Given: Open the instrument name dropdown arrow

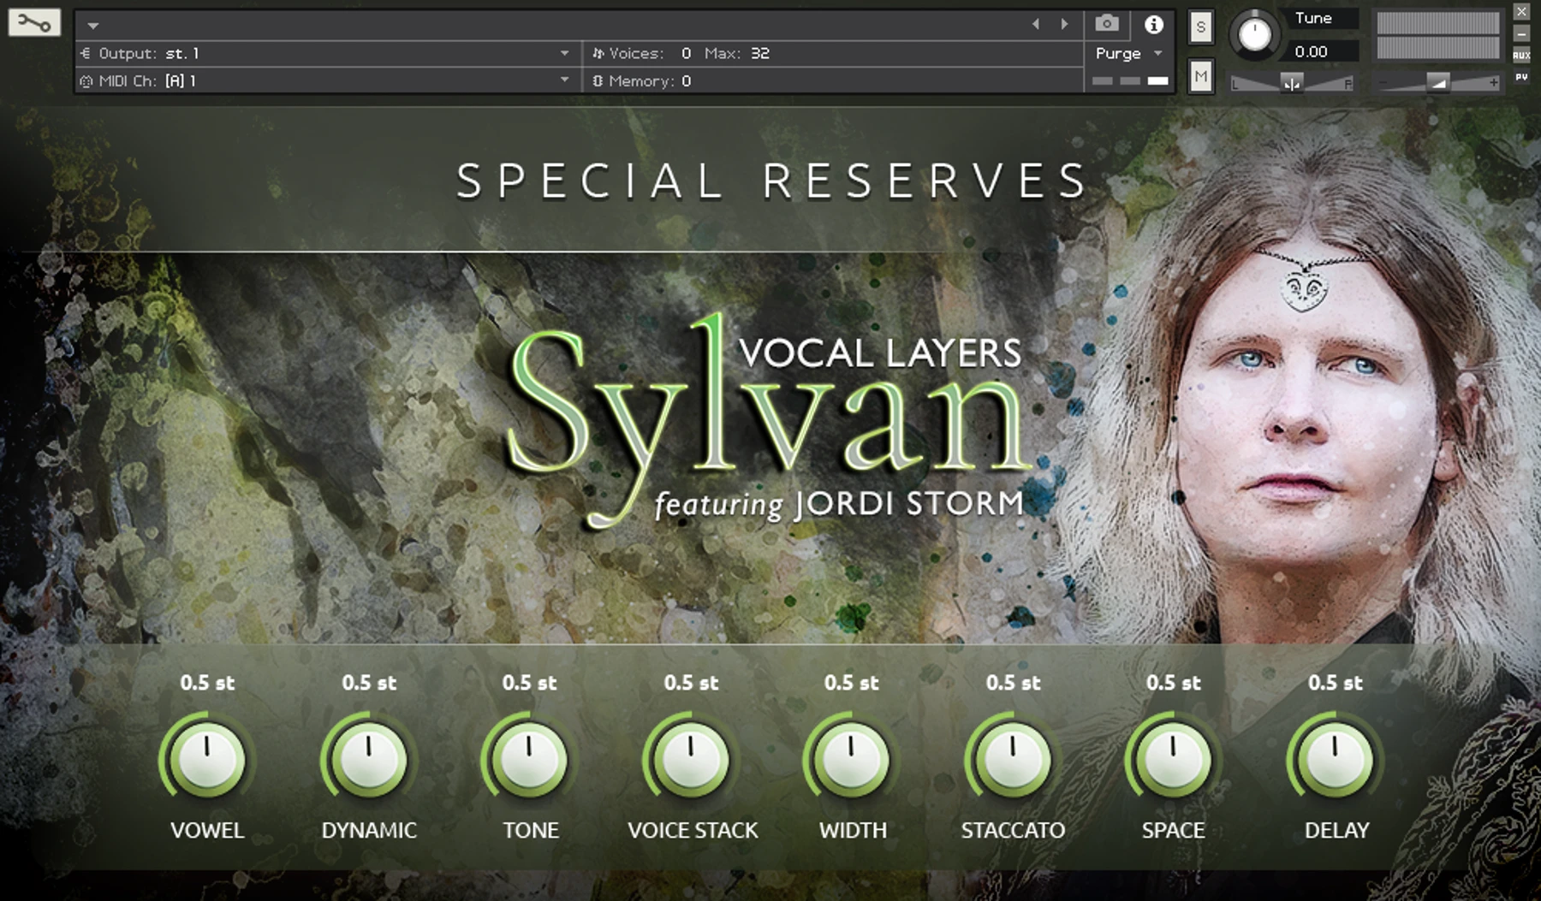Looking at the screenshot, I should point(93,26).
